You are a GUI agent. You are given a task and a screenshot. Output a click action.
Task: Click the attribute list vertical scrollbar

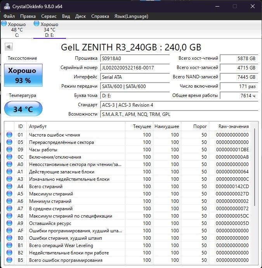(x=255, y=167)
